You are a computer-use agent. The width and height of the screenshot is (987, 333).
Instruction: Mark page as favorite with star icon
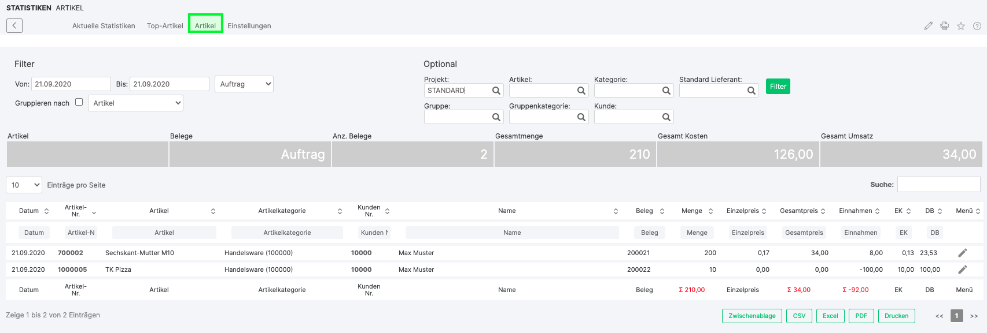960,26
